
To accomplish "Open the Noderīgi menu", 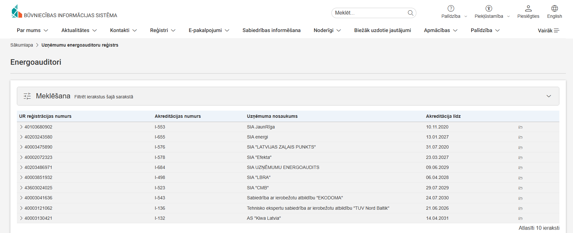I will (327, 30).
